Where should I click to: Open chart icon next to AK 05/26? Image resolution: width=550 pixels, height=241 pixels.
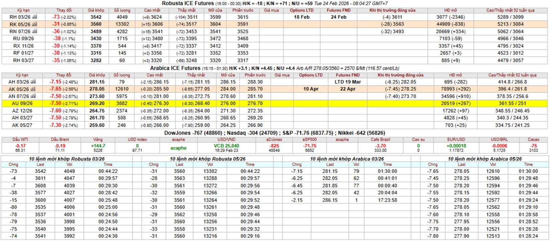click(x=33, y=89)
